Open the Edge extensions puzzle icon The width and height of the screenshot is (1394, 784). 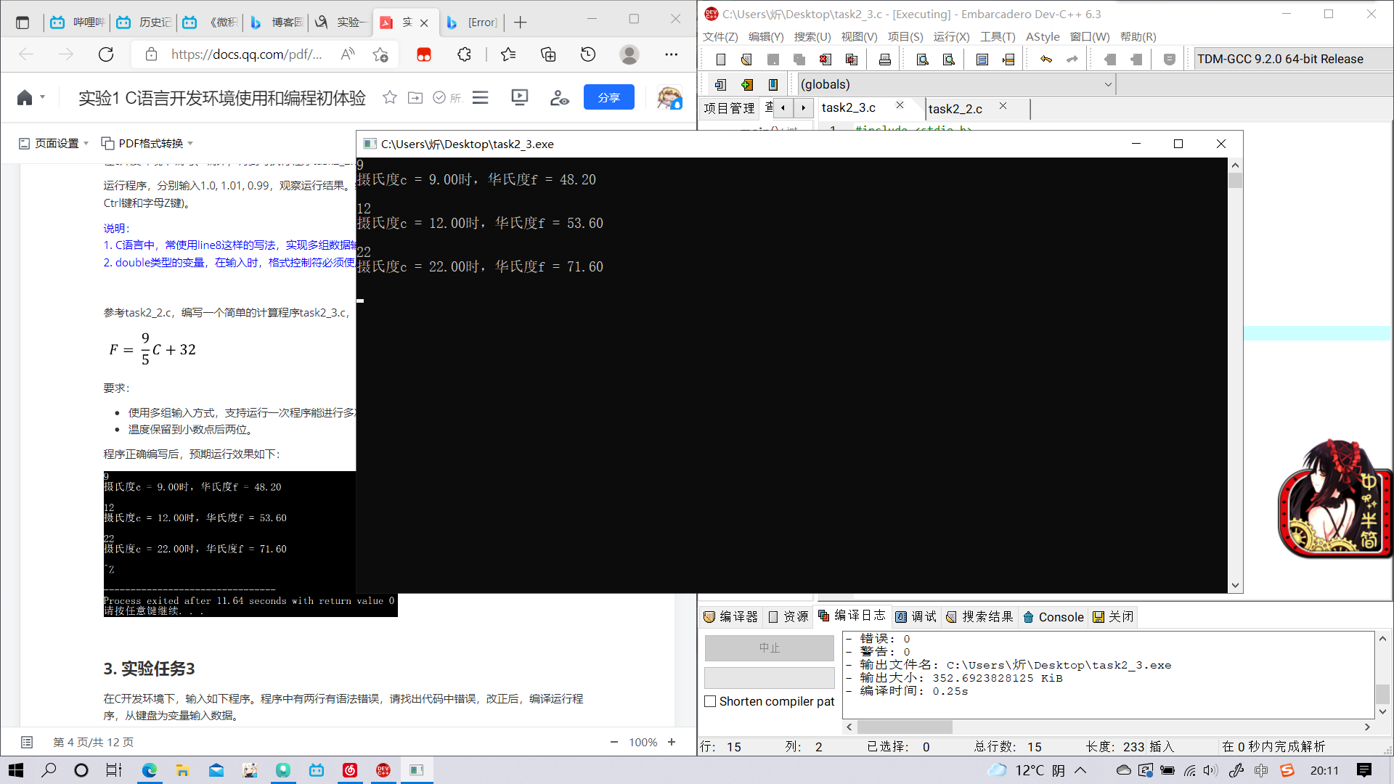(x=464, y=54)
